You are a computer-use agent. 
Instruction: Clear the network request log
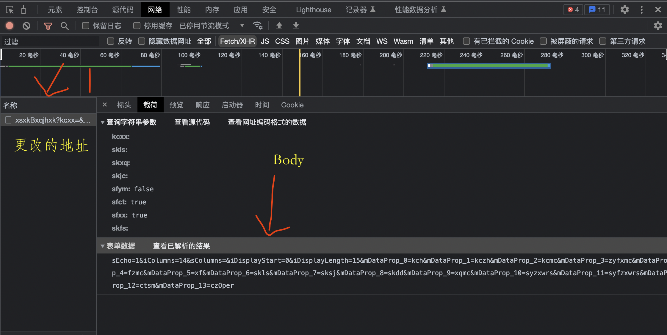26,26
